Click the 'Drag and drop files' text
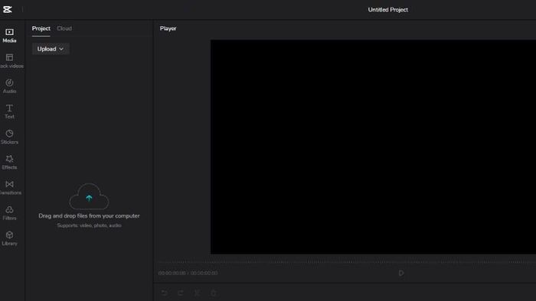The width and height of the screenshot is (536, 301). (x=89, y=215)
